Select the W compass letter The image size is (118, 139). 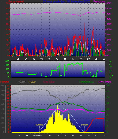111,66
